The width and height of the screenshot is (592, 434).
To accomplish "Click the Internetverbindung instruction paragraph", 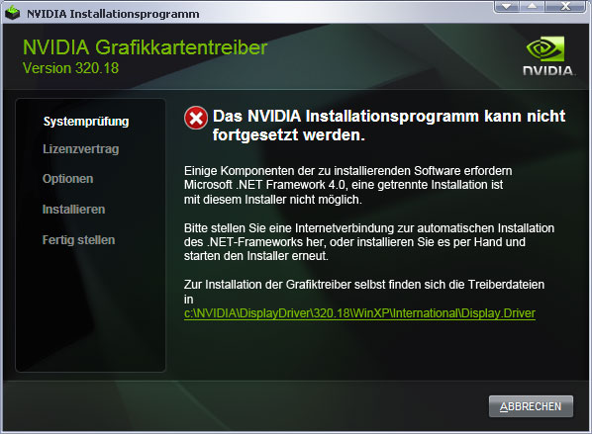I will click(x=369, y=242).
